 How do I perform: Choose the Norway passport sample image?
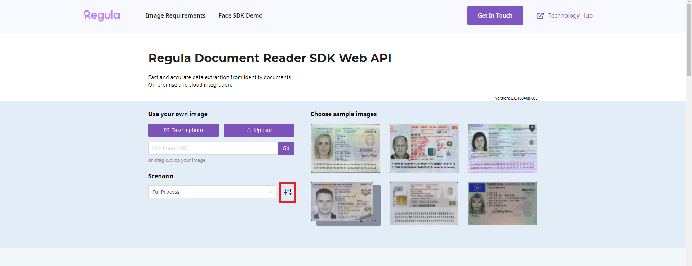(x=424, y=148)
